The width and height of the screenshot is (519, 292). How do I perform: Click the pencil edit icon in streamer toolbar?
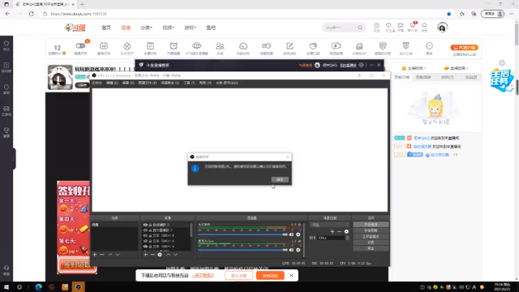pos(290,46)
